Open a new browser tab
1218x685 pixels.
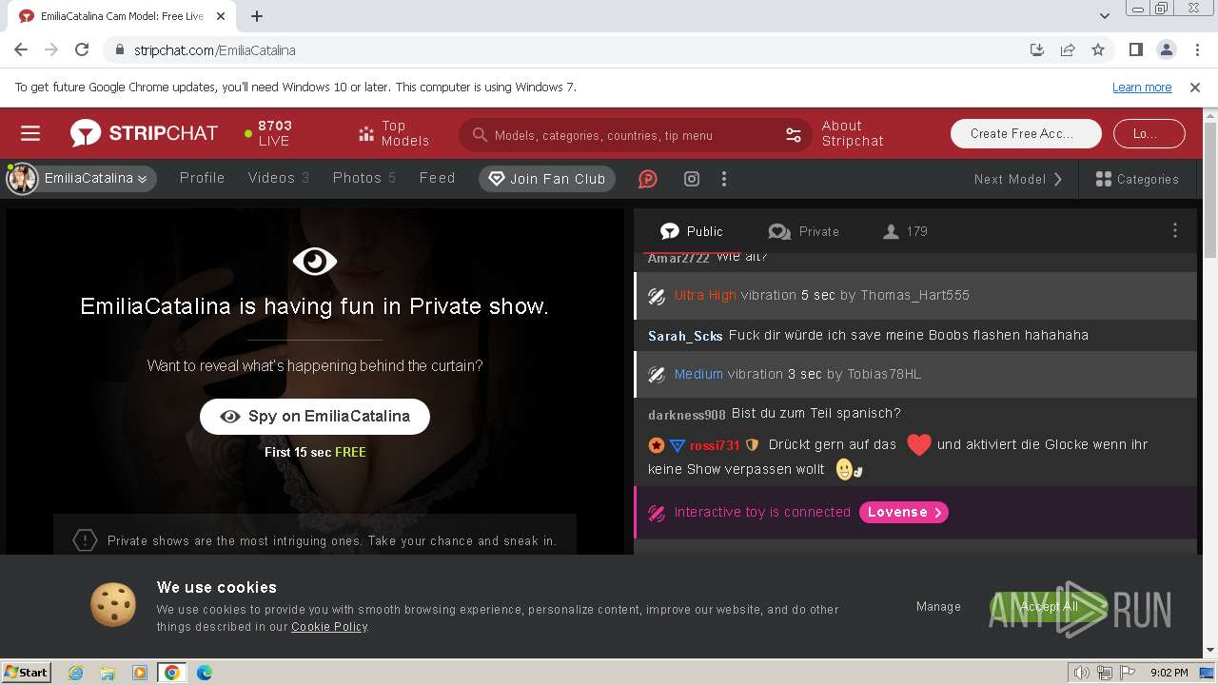pos(257,16)
